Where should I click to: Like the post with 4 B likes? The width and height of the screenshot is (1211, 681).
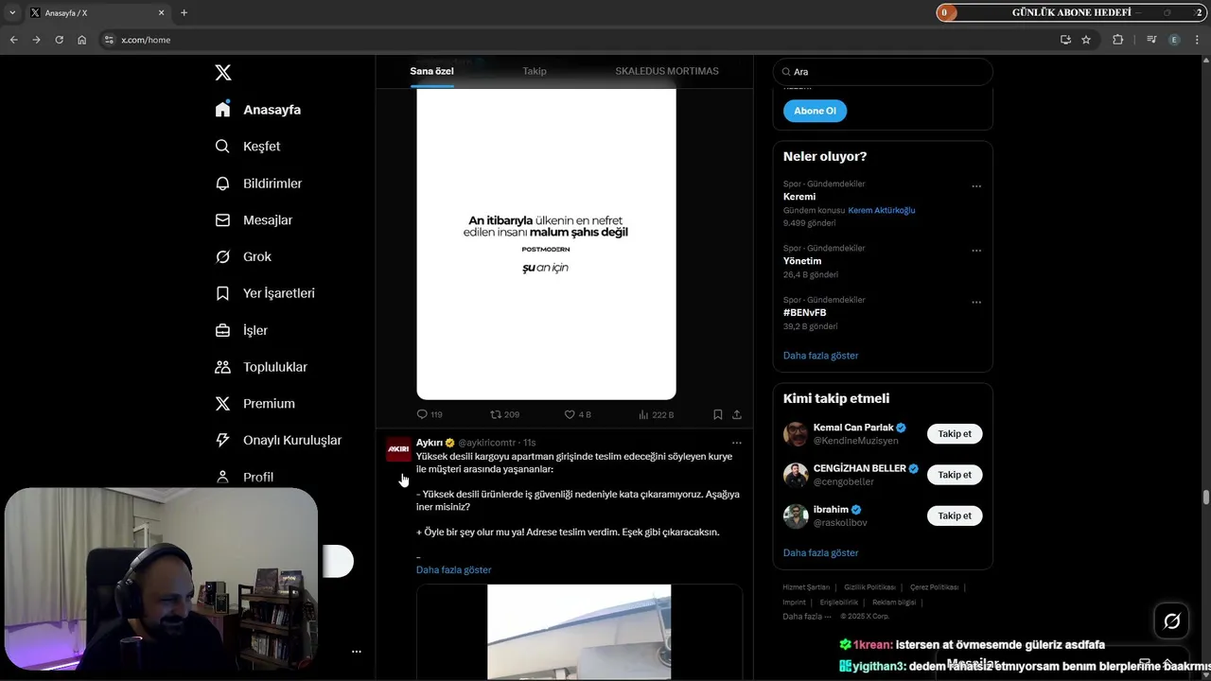click(577, 414)
